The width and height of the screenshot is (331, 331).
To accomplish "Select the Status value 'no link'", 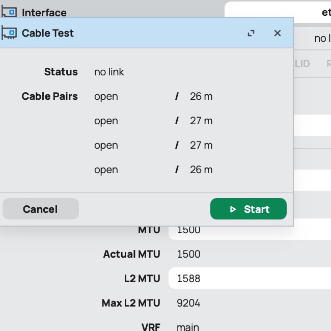I will click(109, 72).
